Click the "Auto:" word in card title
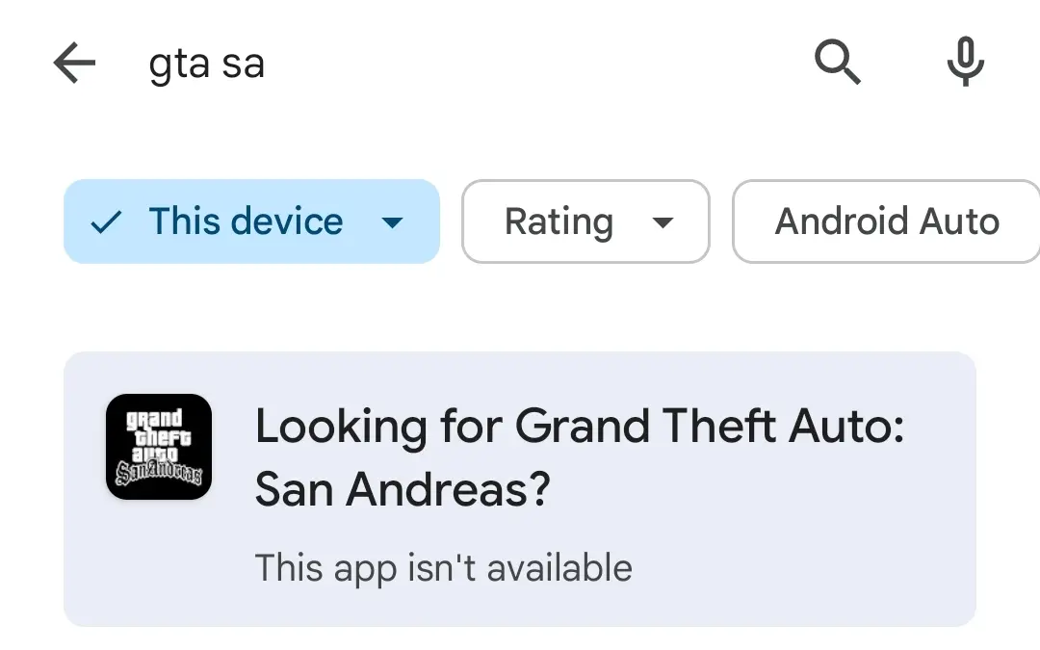The image size is (1040, 650). click(x=846, y=426)
